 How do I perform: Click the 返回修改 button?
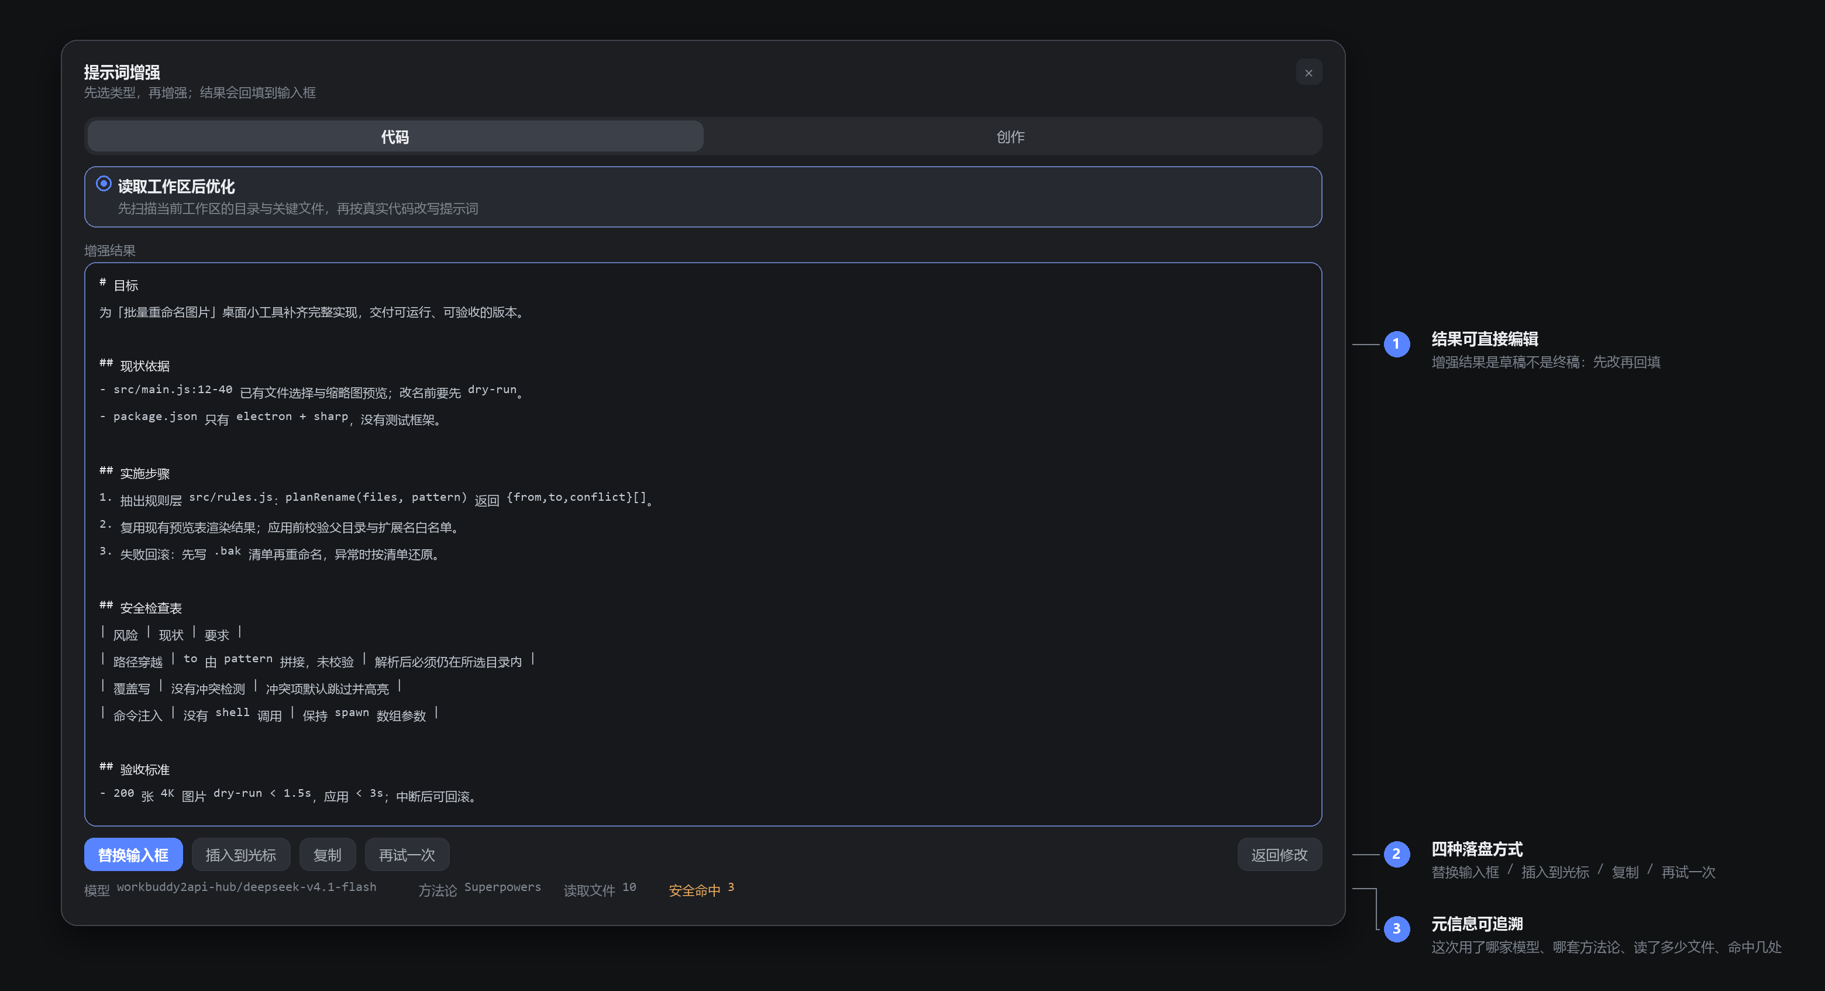click(x=1279, y=854)
